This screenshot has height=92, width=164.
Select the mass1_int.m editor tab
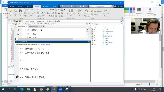pos(34,26)
